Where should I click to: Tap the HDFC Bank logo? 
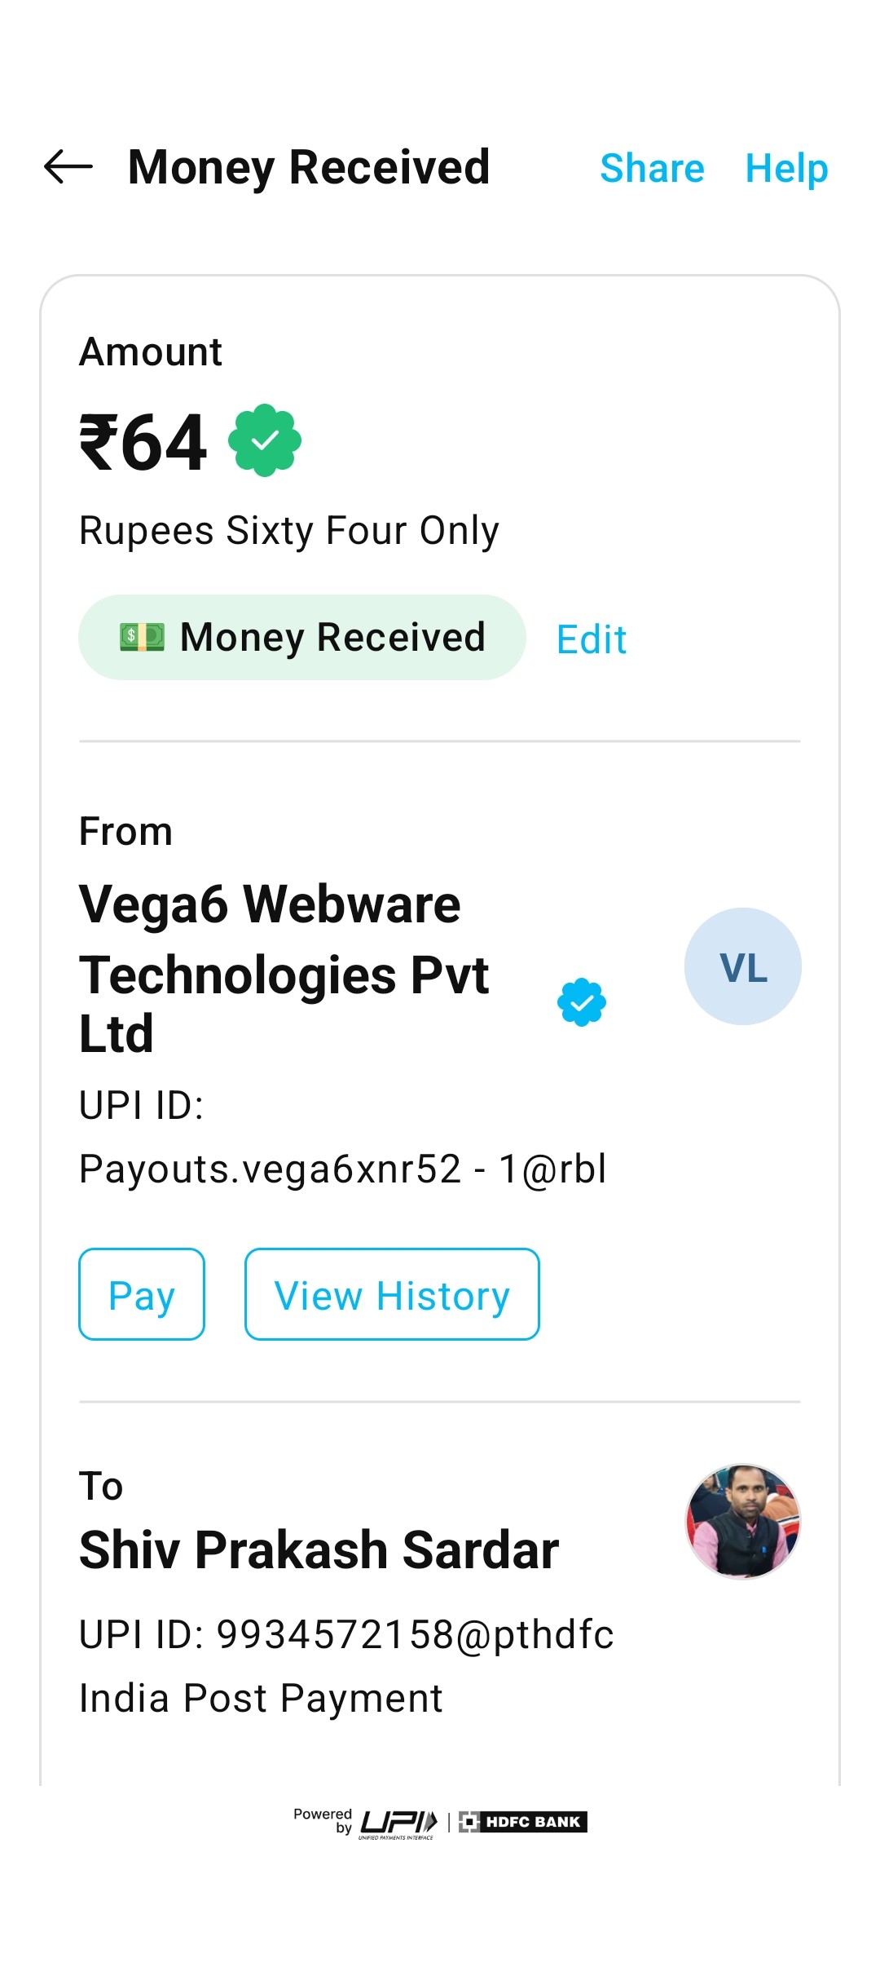[523, 1822]
